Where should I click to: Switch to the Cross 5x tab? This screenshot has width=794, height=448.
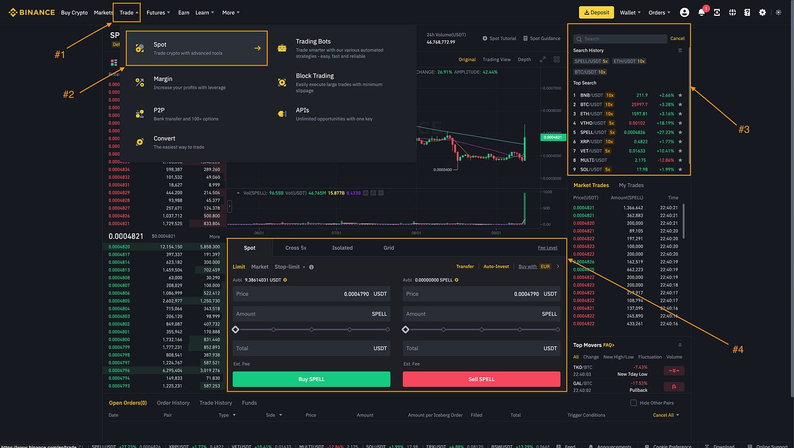[295, 248]
